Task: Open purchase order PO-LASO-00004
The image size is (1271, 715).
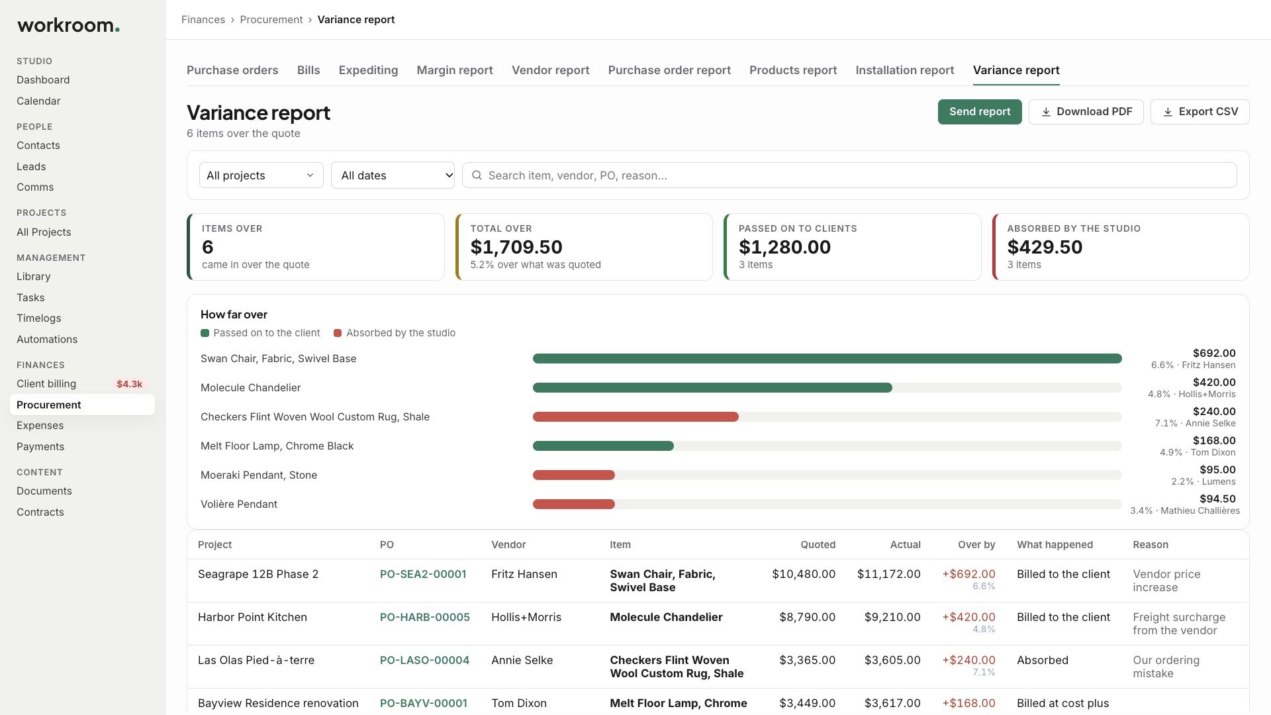Action: pos(424,661)
